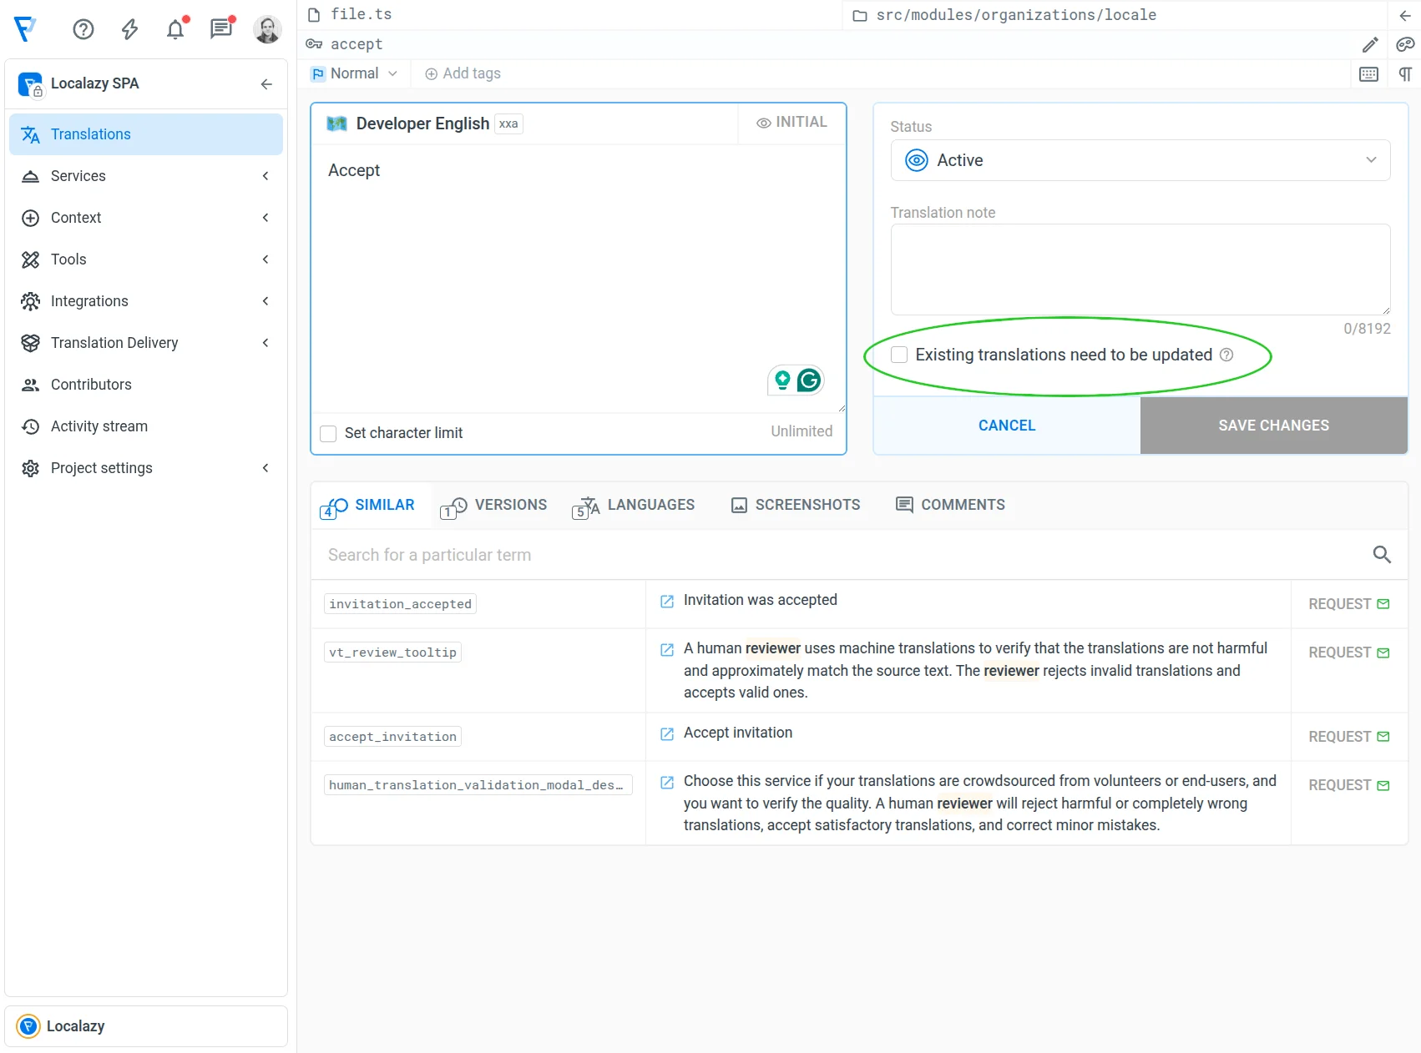Switch to the Versions tab
The width and height of the screenshot is (1421, 1053).
pos(495,506)
